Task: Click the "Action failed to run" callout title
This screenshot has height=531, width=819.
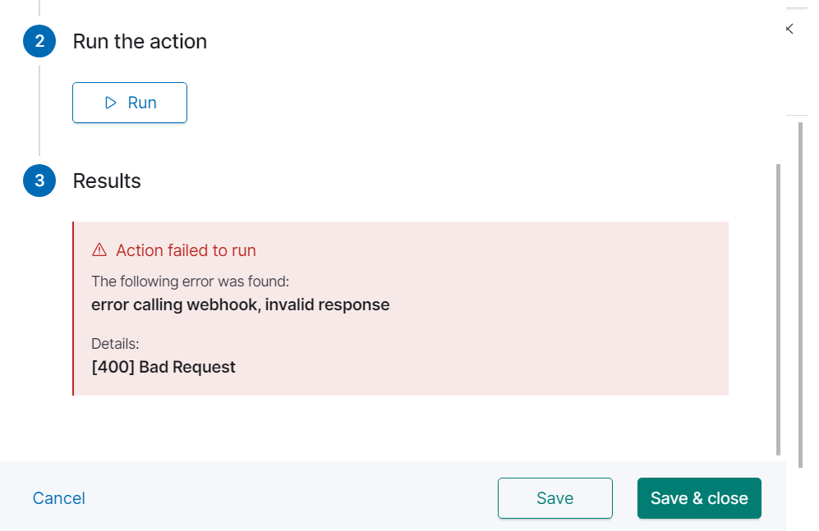Action: (186, 250)
